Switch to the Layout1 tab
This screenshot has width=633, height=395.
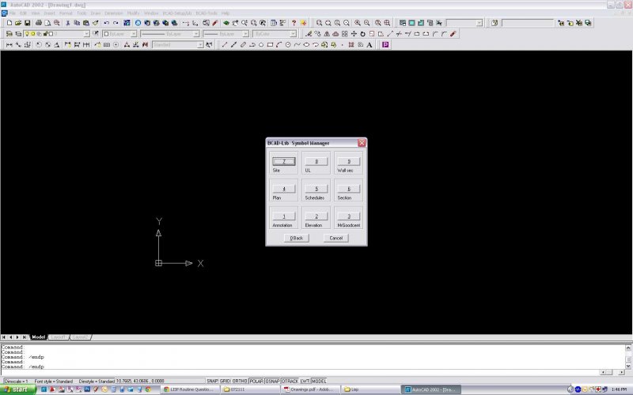coord(58,337)
